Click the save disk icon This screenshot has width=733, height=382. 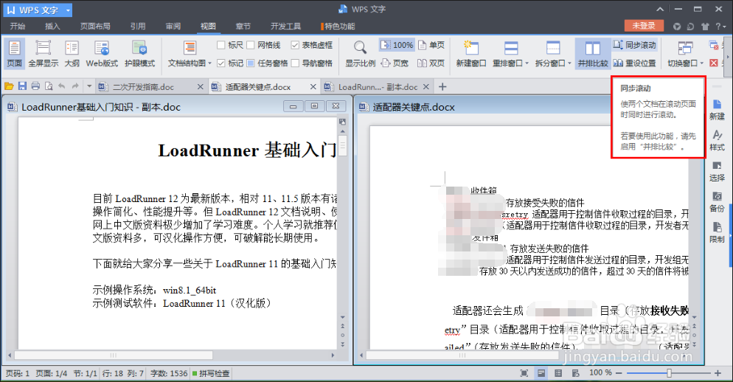click(22, 86)
